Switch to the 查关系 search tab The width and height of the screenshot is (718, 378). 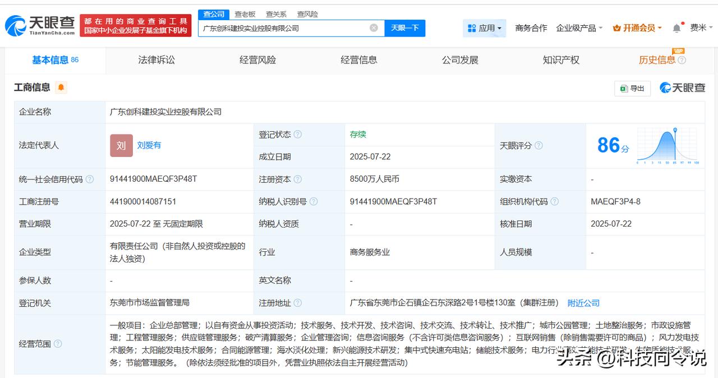tap(276, 14)
